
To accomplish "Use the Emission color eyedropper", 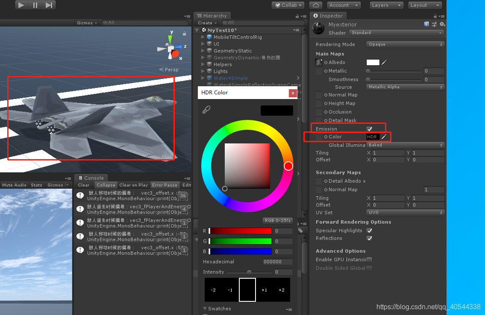I will point(384,137).
